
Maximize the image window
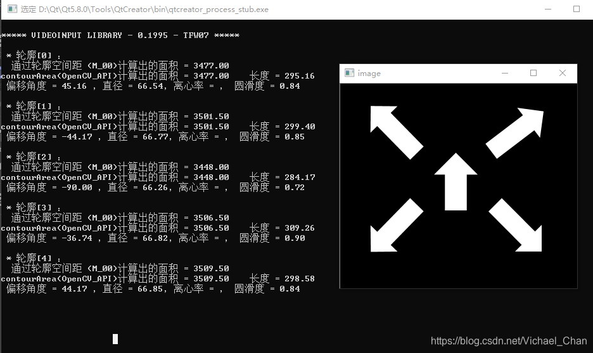(533, 73)
